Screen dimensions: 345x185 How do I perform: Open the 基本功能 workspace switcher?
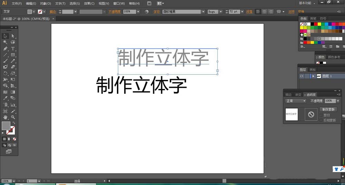click(x=307, y=3)
